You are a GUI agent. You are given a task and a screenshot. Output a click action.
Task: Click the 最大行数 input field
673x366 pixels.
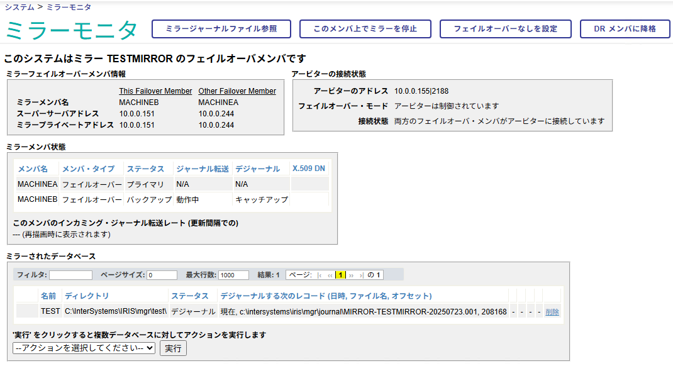point(235,275)
